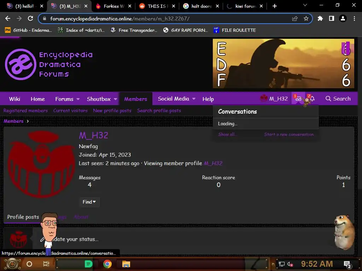Expand the tab search chevron

point(305,5)
